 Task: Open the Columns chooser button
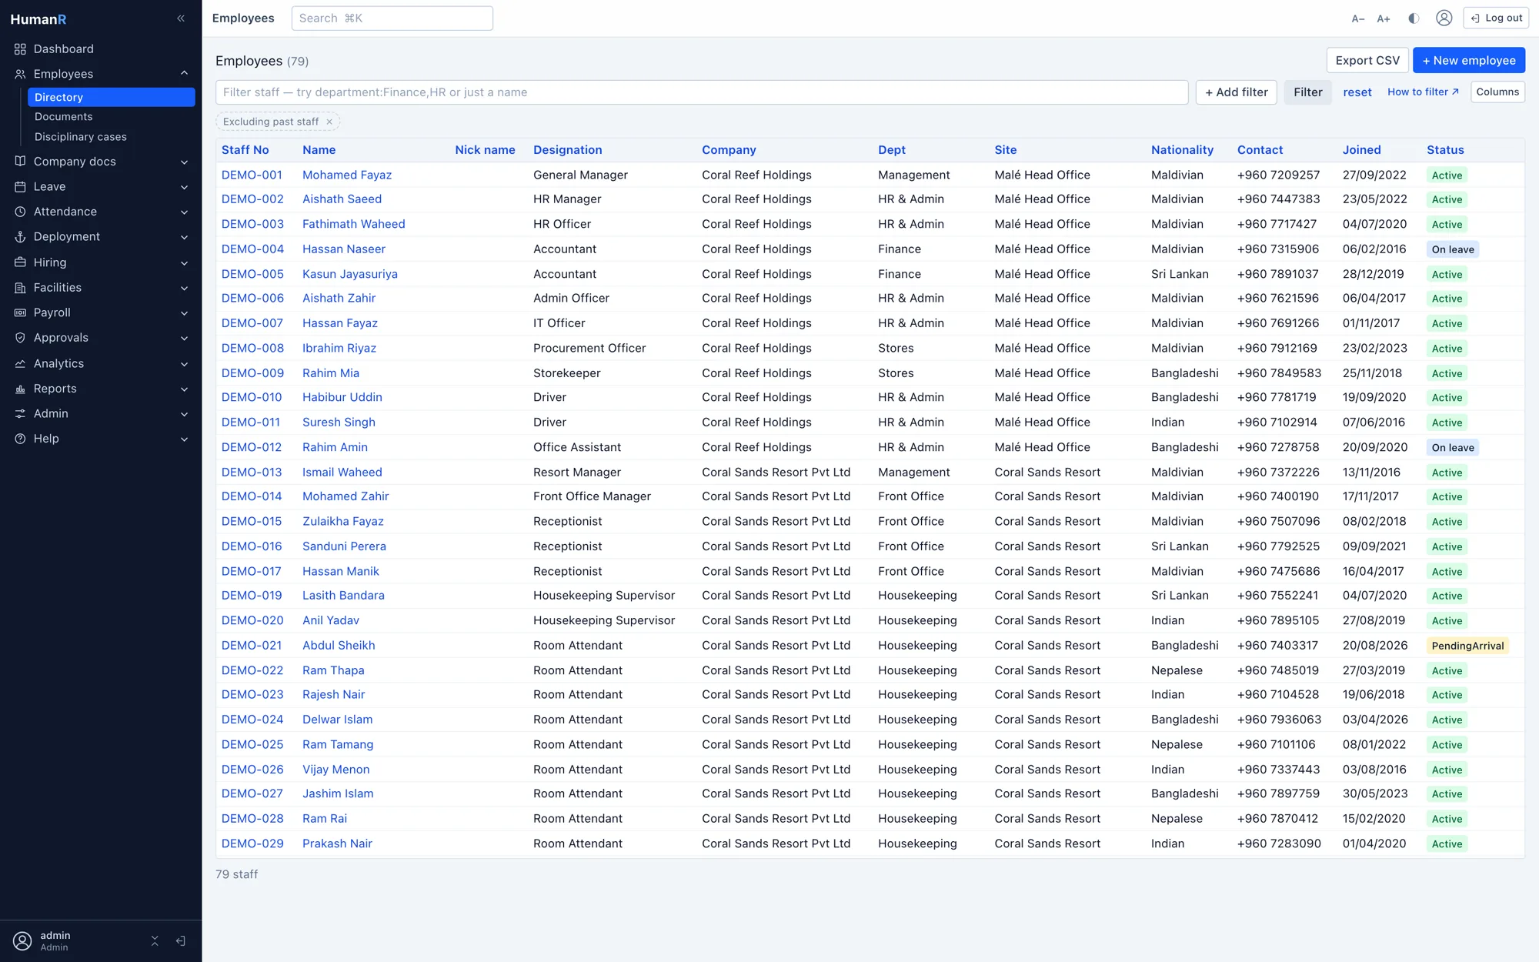point(1497,92)
